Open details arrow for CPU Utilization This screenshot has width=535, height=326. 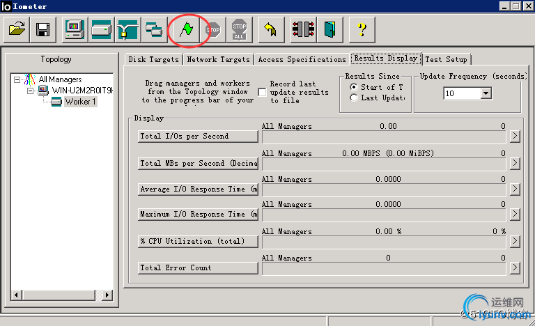click(515, 241)
